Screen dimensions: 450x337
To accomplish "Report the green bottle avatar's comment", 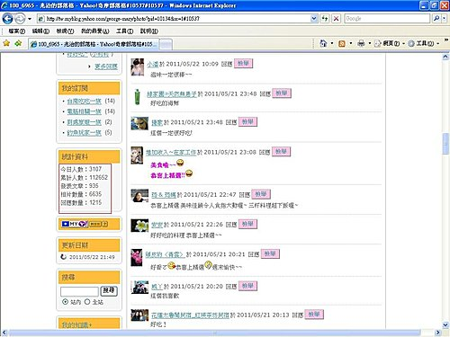I will pos(282,93).
